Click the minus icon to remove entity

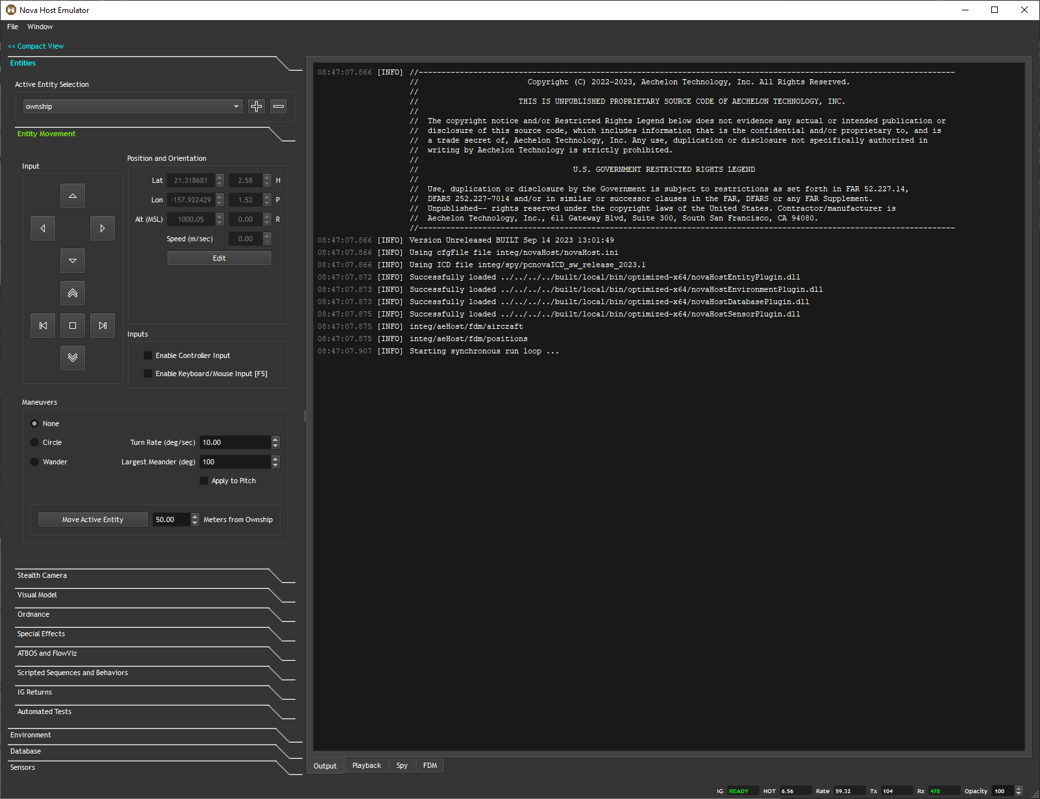[279, 106]
